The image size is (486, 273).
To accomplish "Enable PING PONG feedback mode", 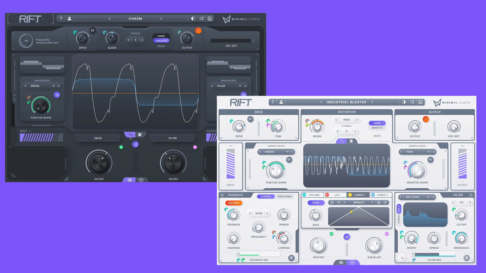I will coord(284,196).
